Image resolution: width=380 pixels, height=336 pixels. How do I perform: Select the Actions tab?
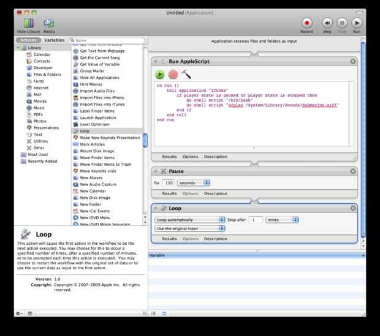click(28, 40)
